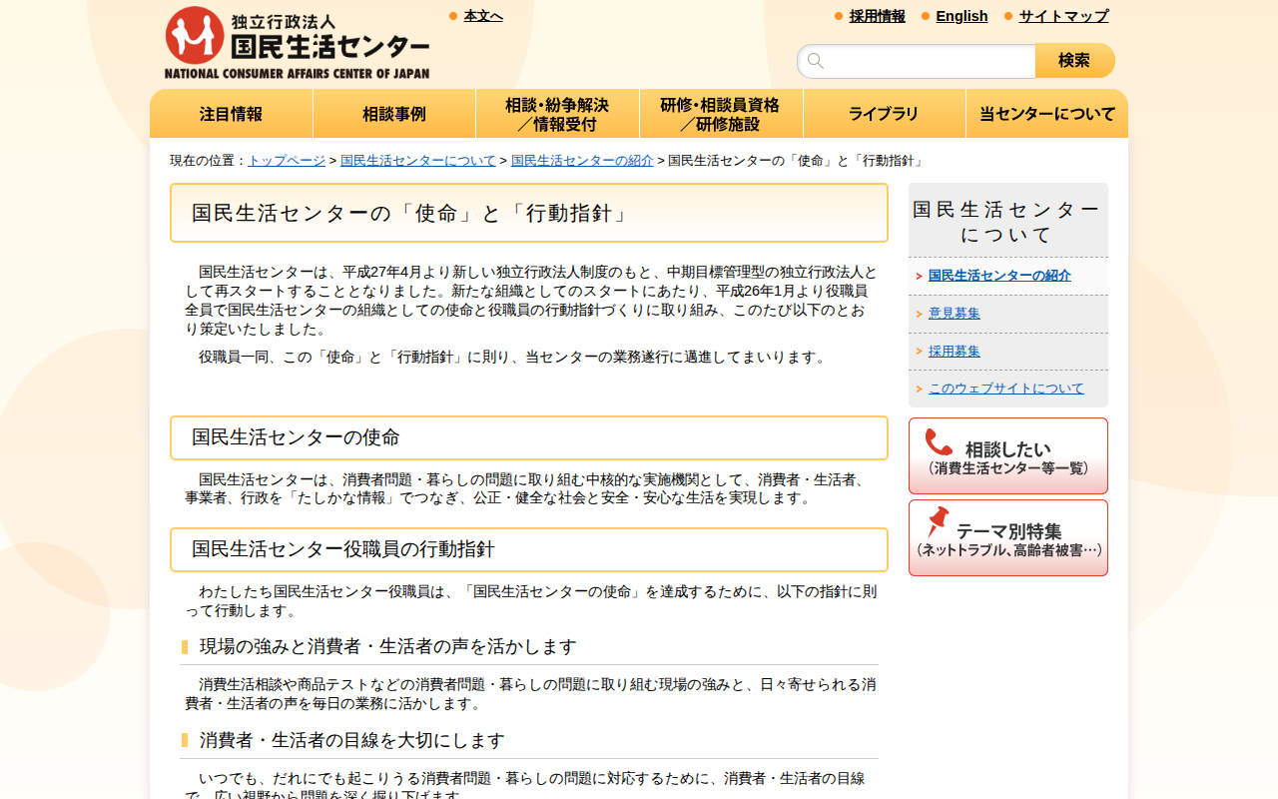Open the 研修・相談員資格／研修施設 menu tab
The image size is (1278, 799).
(x=721, y=114)
